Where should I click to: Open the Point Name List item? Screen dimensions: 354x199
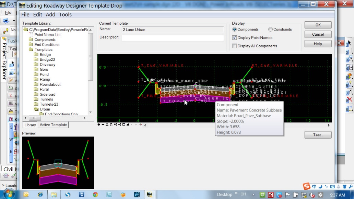47,35
